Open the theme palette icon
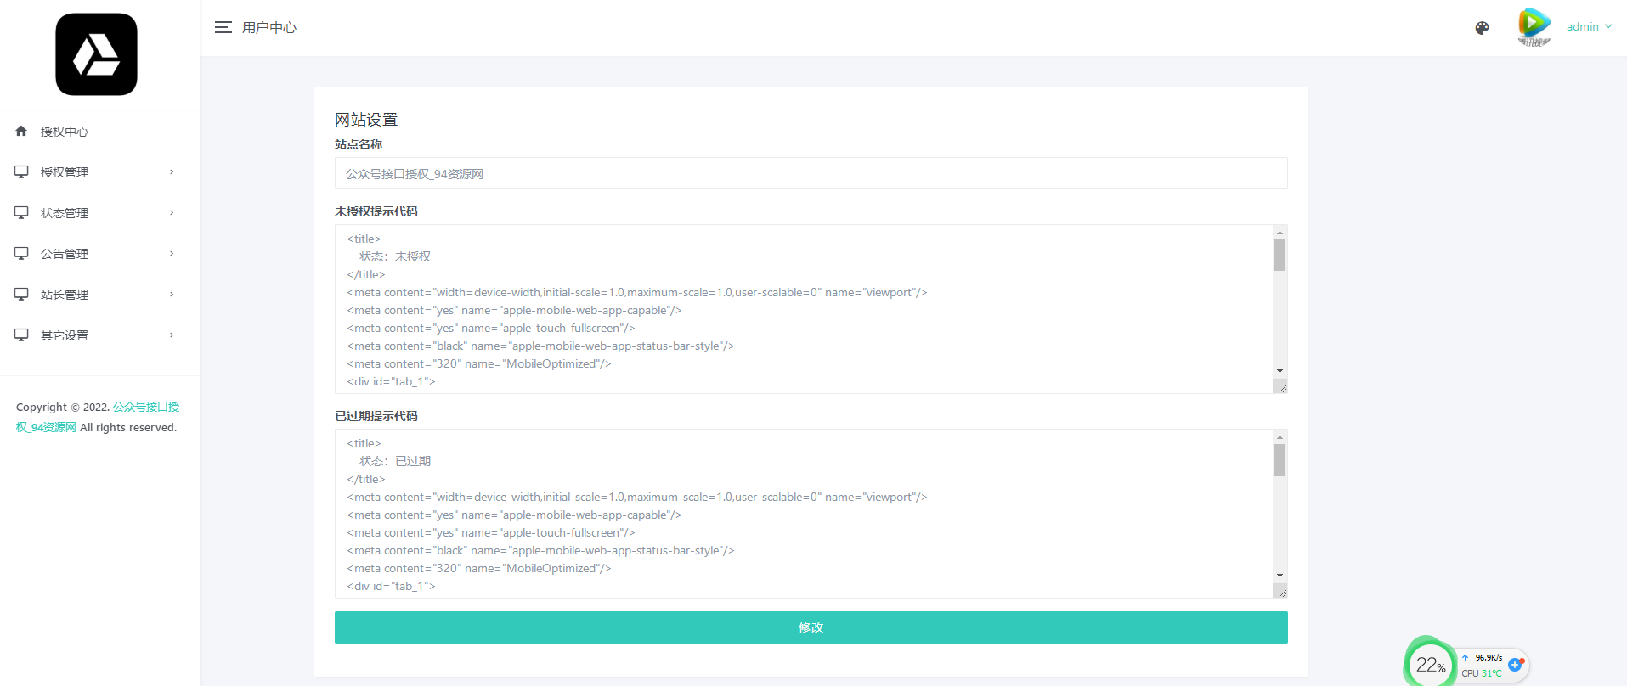Viewport: 1627px width, 686px height. (1482, 28)
